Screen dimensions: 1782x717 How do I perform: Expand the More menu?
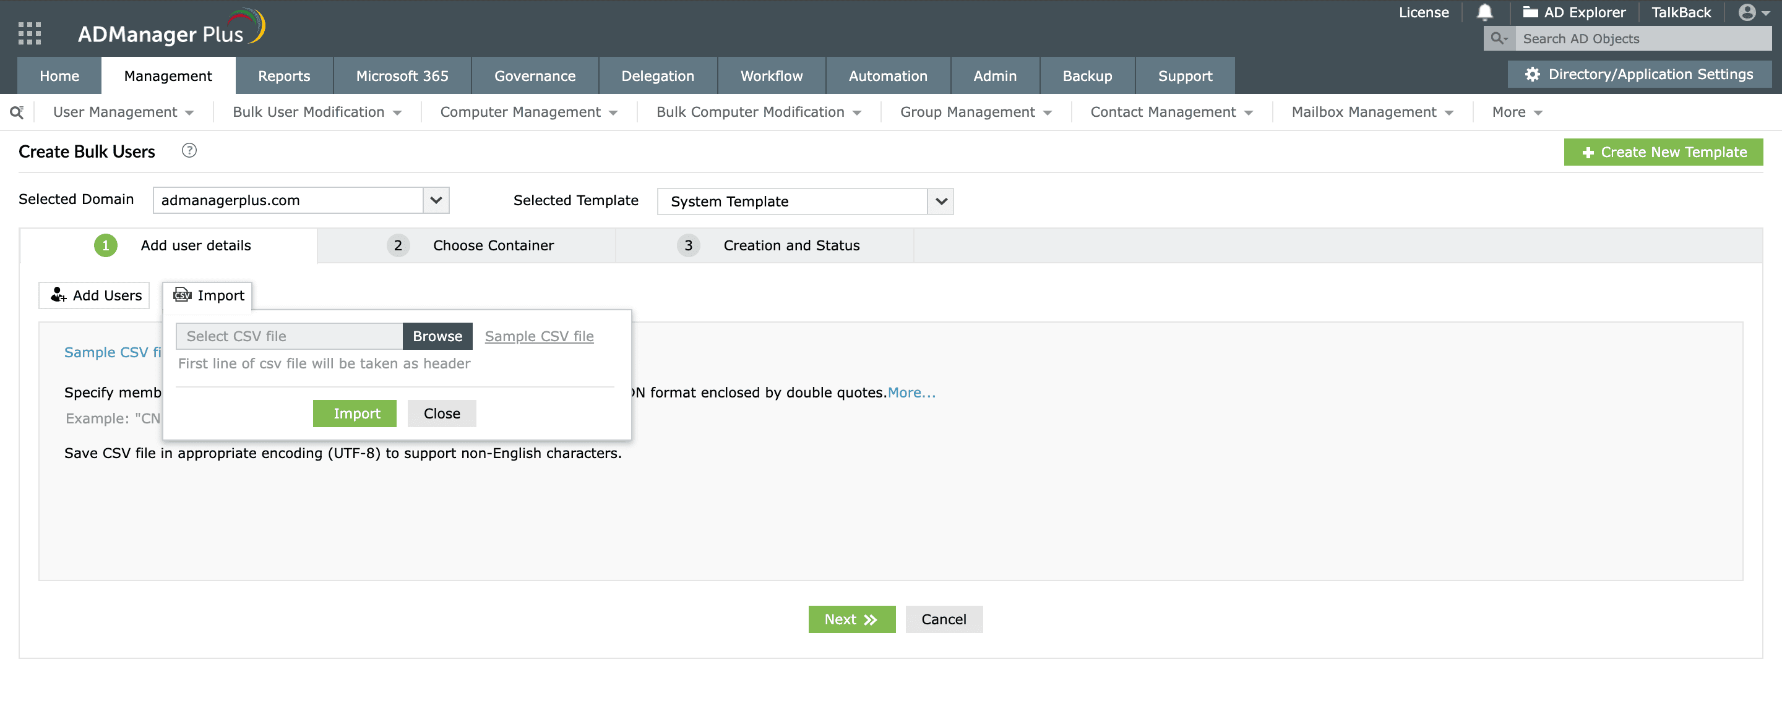point(1517,112)
